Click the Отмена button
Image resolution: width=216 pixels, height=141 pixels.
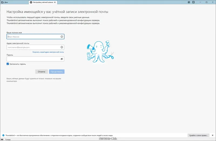[x=42, y=72]
